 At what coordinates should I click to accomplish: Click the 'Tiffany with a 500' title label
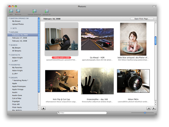61,58
